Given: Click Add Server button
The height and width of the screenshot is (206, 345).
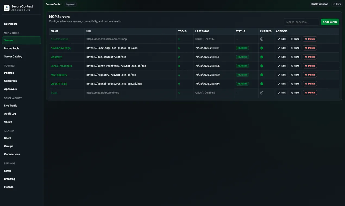Looking at the screenshot, I should tap(330, 22).
